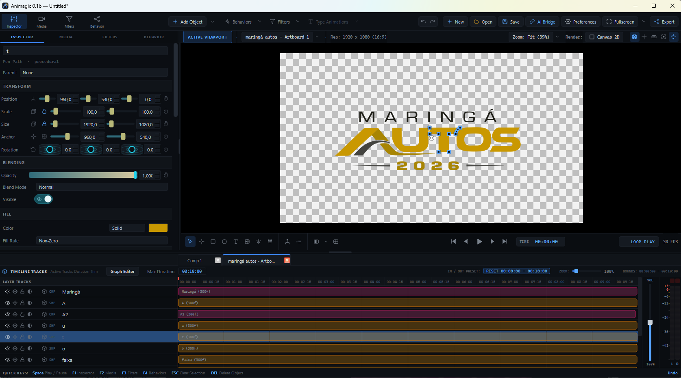This screenshot has width=681, height=378.
Task: Click the Rotation reset icon
Action: click(33, 150)
